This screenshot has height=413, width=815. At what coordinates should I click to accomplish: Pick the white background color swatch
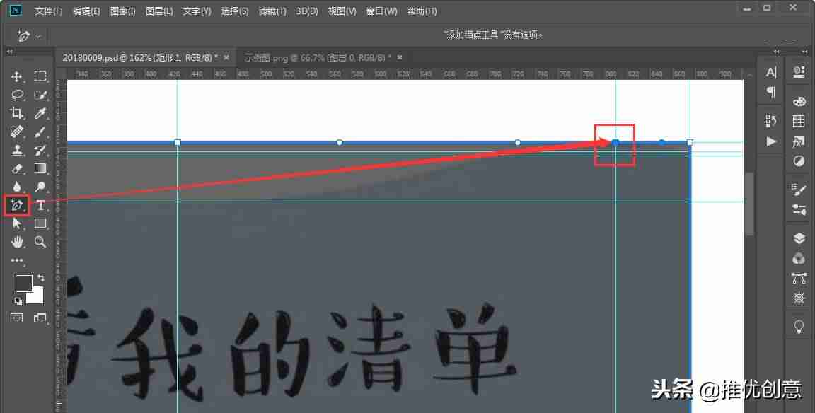coord(36,296)
